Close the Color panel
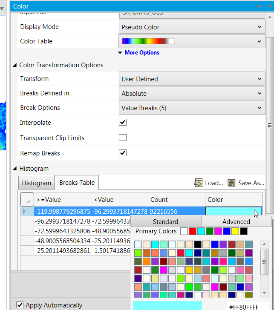This screenshot has height=310, width=274. click(269, 6)
